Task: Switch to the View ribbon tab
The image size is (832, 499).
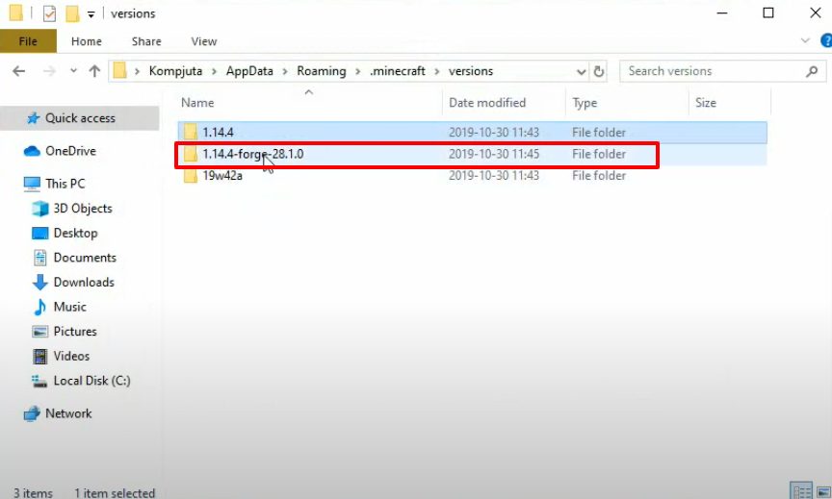Action: (204, 41)
